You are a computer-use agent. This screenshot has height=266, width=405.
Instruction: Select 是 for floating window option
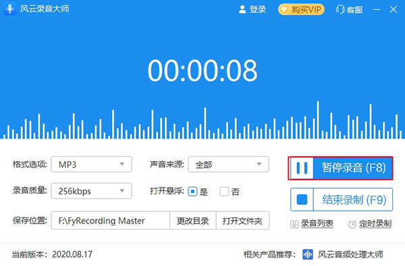[192, 192]
